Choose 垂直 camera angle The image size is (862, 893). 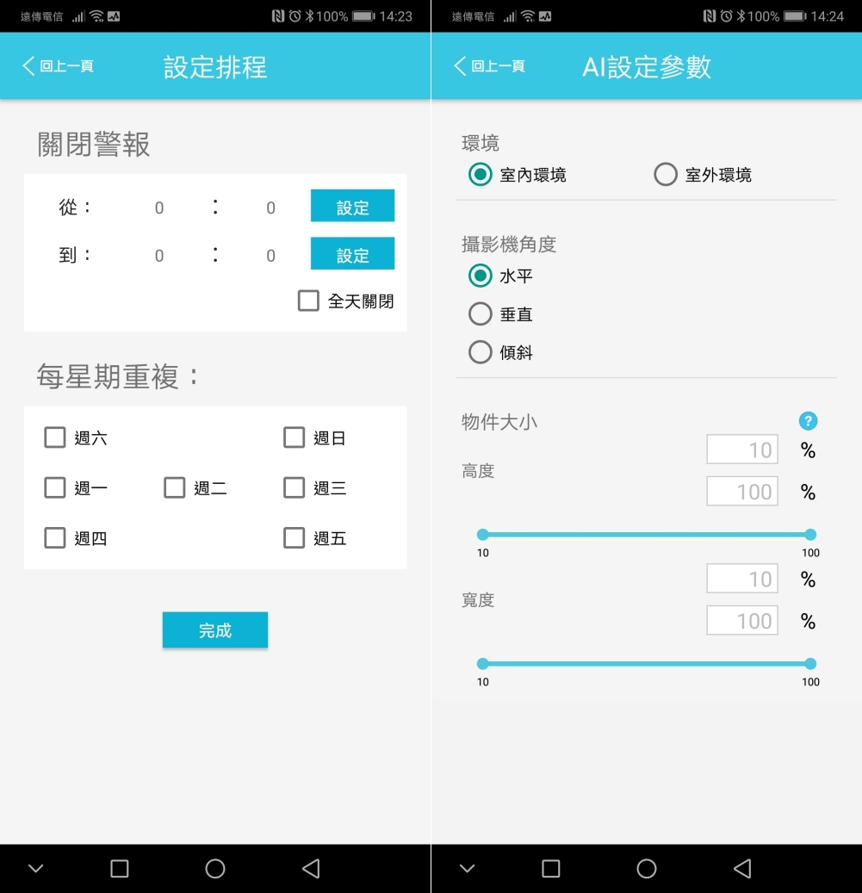(x=480, y=313)
